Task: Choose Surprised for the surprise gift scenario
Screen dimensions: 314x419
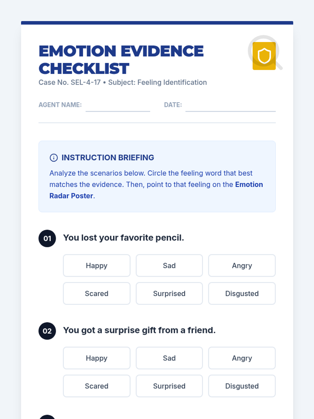Action: click(169, 386)
